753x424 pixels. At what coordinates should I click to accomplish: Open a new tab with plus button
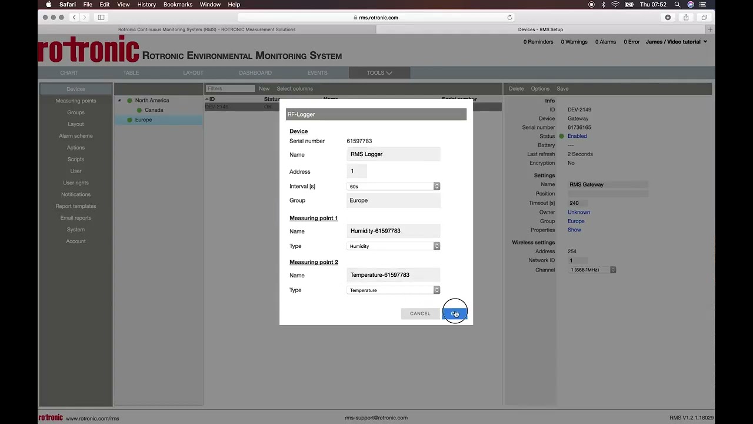(710, 29)
